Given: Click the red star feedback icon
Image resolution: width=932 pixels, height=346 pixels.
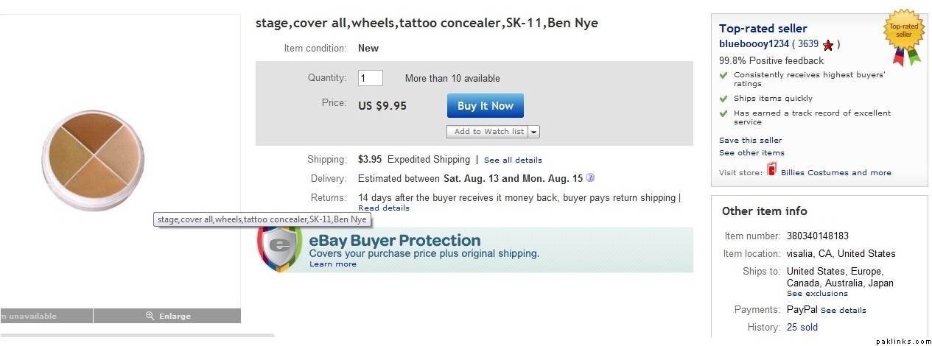Looking at the screenshot, I should tap(828, 45).
